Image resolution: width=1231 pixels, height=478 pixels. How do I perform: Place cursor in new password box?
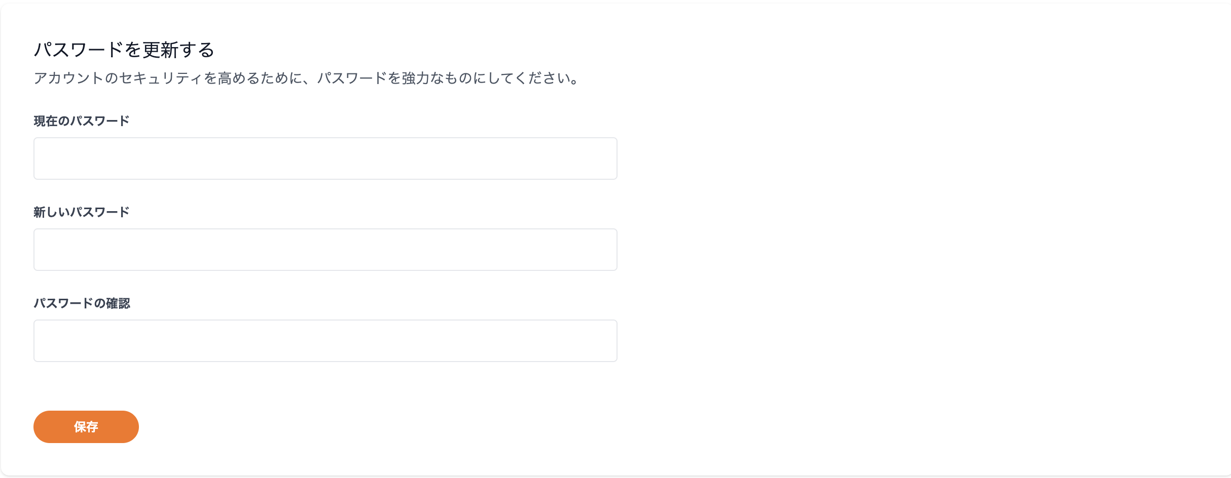[x=325, y=250]
